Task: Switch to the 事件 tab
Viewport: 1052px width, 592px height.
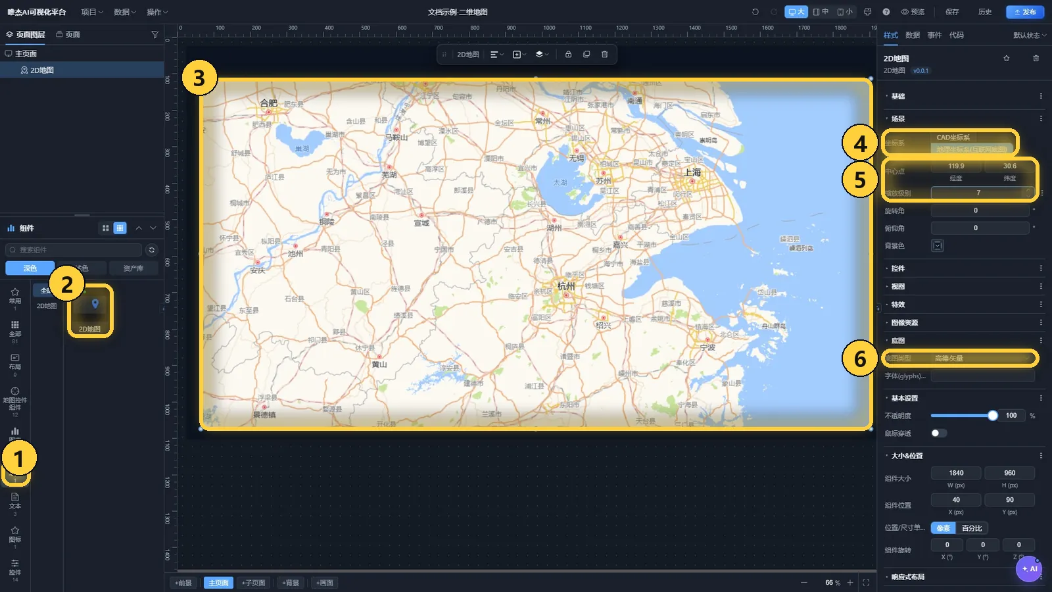Action: [x=934, y=36]
